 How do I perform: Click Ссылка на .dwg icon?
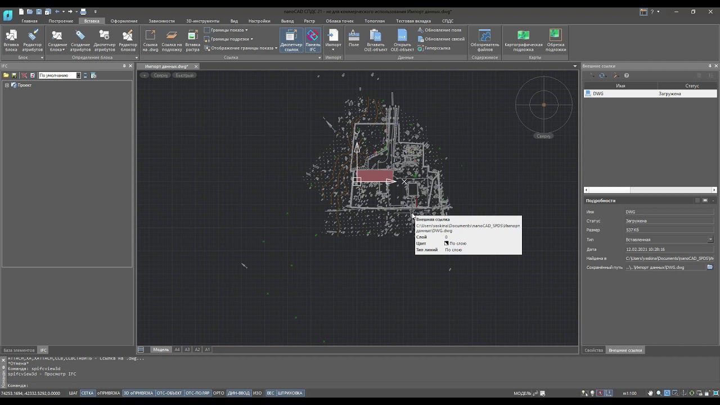(x=150, y=40)
